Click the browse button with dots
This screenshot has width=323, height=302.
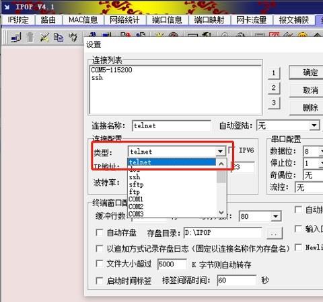click(275, 234)
